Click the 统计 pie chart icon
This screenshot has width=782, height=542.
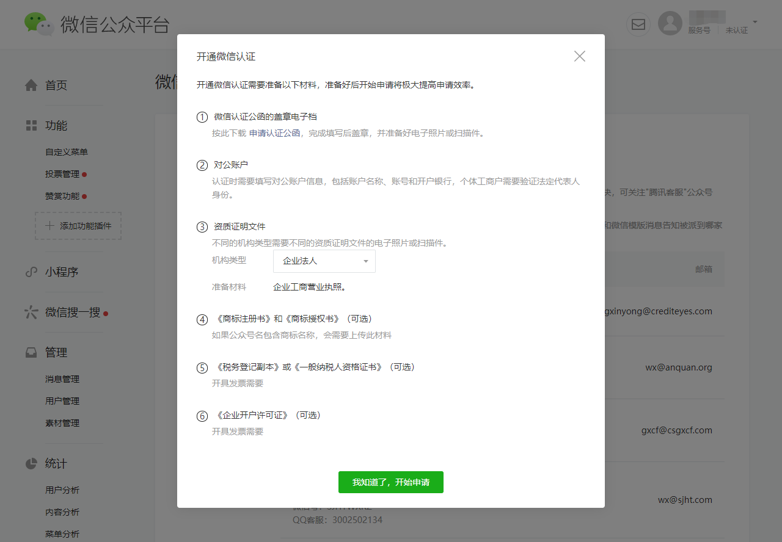[x=31, y=464]
